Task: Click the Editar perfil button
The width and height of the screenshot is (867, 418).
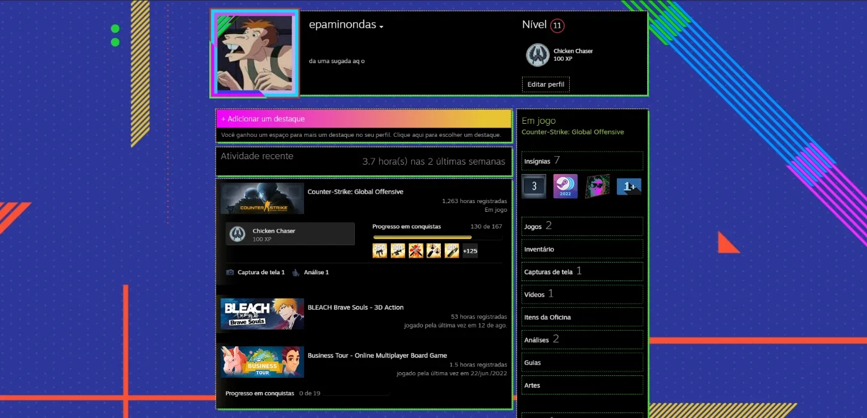Action: [x=546, y=84]
